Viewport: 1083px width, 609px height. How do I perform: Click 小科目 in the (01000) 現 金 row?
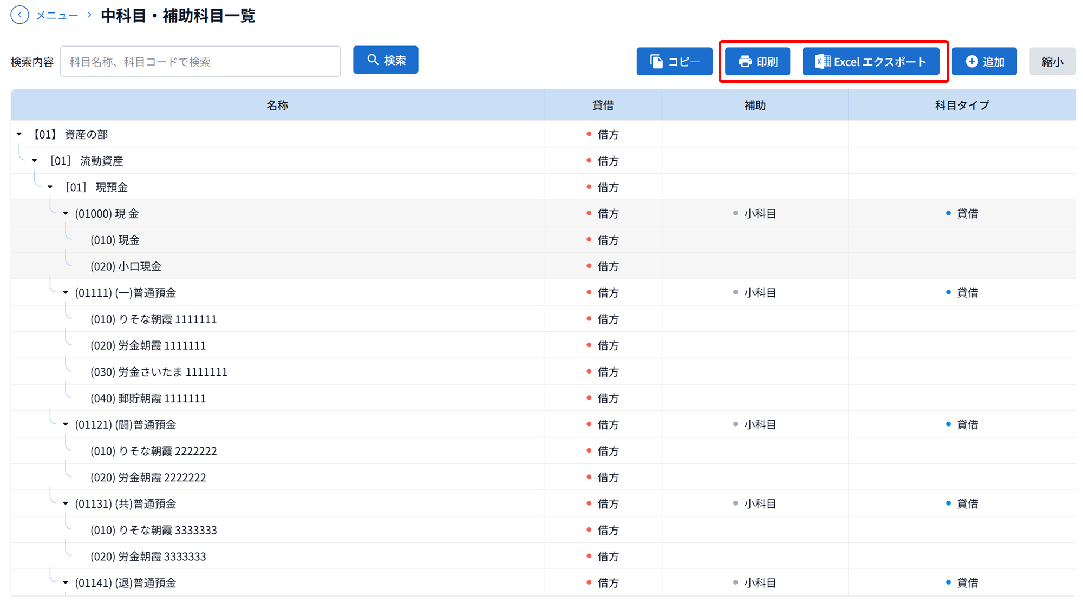760,214
